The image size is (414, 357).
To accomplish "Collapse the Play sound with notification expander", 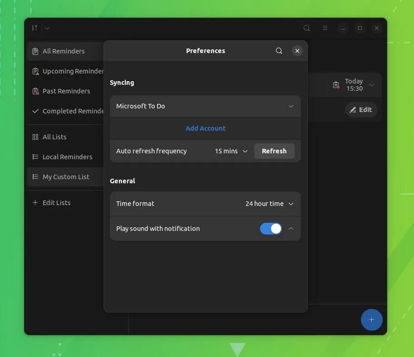I will [x=291, y=229].
